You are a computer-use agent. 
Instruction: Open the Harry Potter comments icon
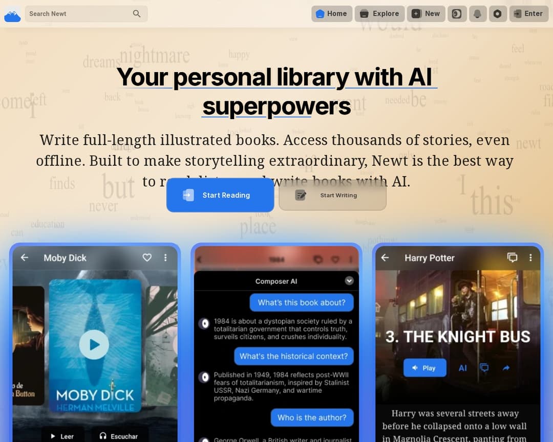pyautogui.click(x=512, y=258)
